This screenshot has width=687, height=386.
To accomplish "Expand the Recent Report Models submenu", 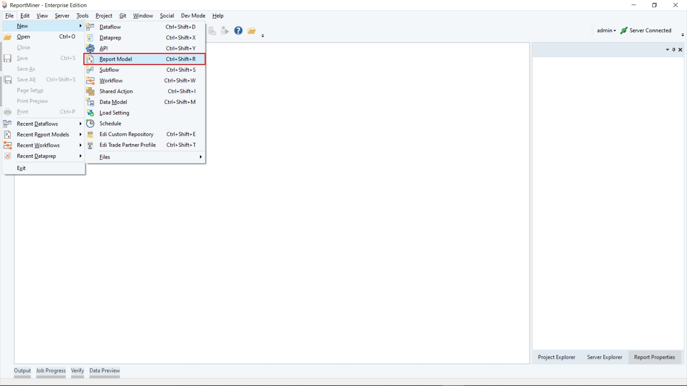I will point(81,134).
